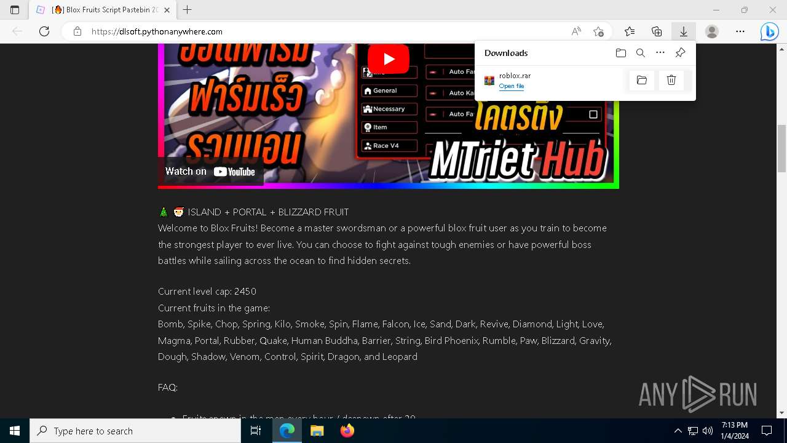787x443 pixels.
Task: Add this page to favorites
Action: [598, 31]
